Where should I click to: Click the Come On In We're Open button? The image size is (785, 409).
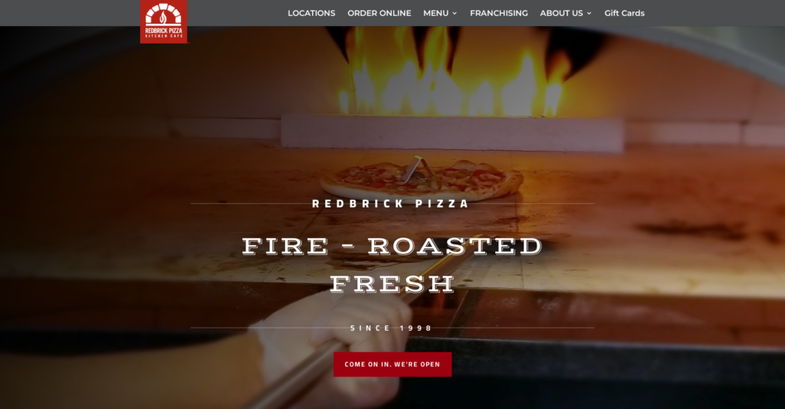click(x=392, y=364)
